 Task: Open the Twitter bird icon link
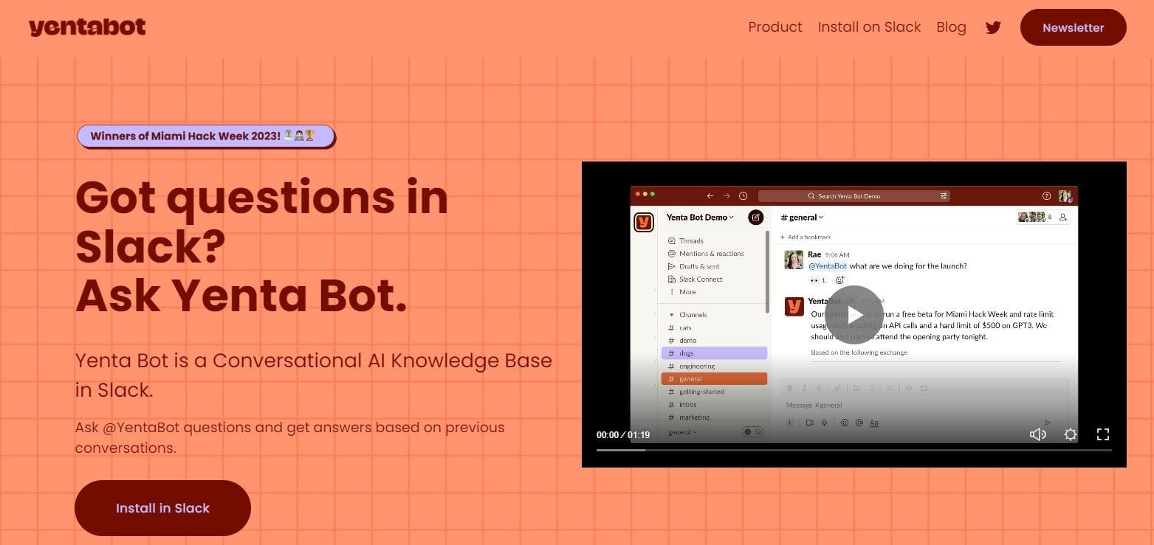(x=993, y=28)
